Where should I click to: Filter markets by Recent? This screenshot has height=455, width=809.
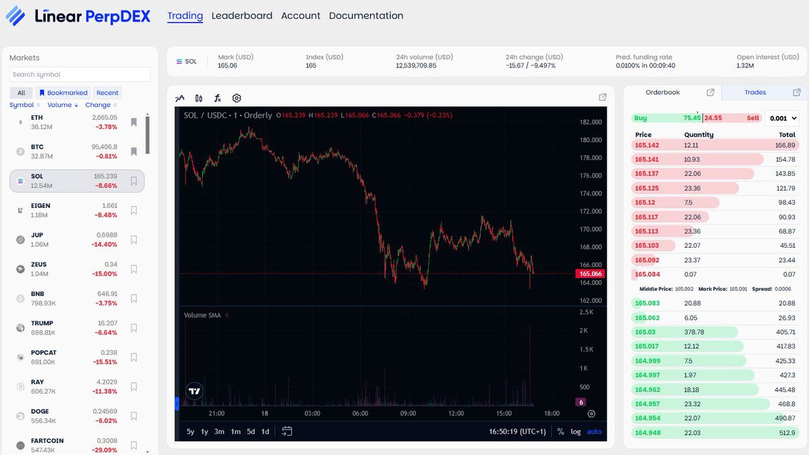coord(107,93)
